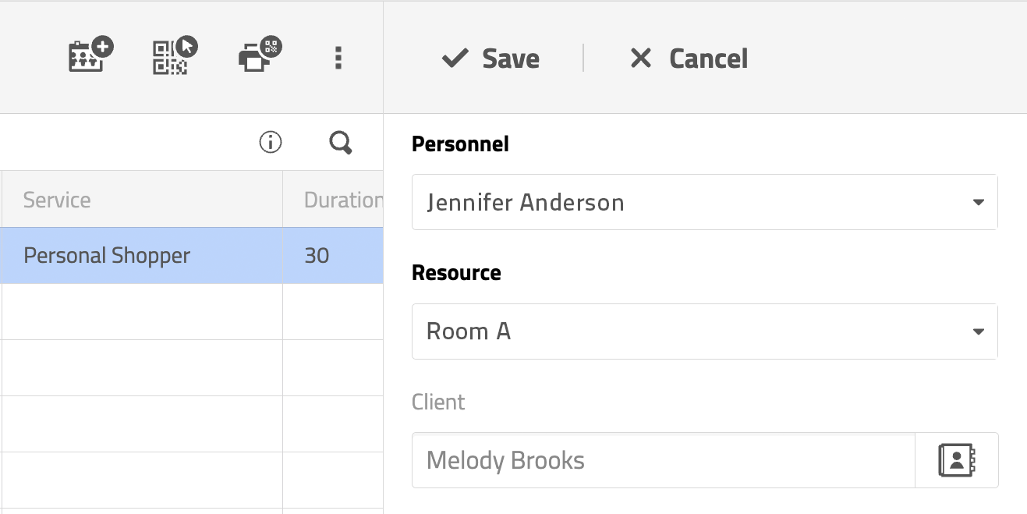Open the client contact book icon
The height and width of the screenshot is (514, 1027).
pyautogui.click(x=956, y=460)
